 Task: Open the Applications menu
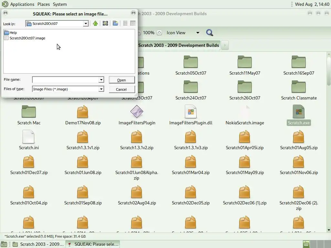(x=22, y=4)
